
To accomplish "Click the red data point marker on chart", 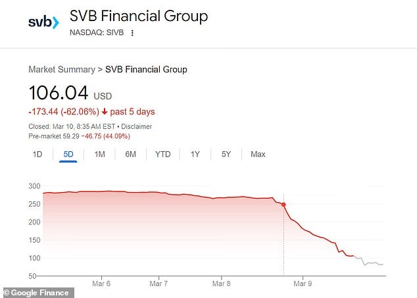I will (283, 205).
